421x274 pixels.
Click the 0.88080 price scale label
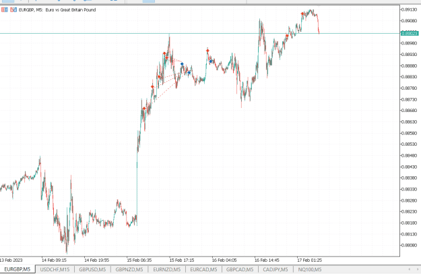[x=410, y=245]
